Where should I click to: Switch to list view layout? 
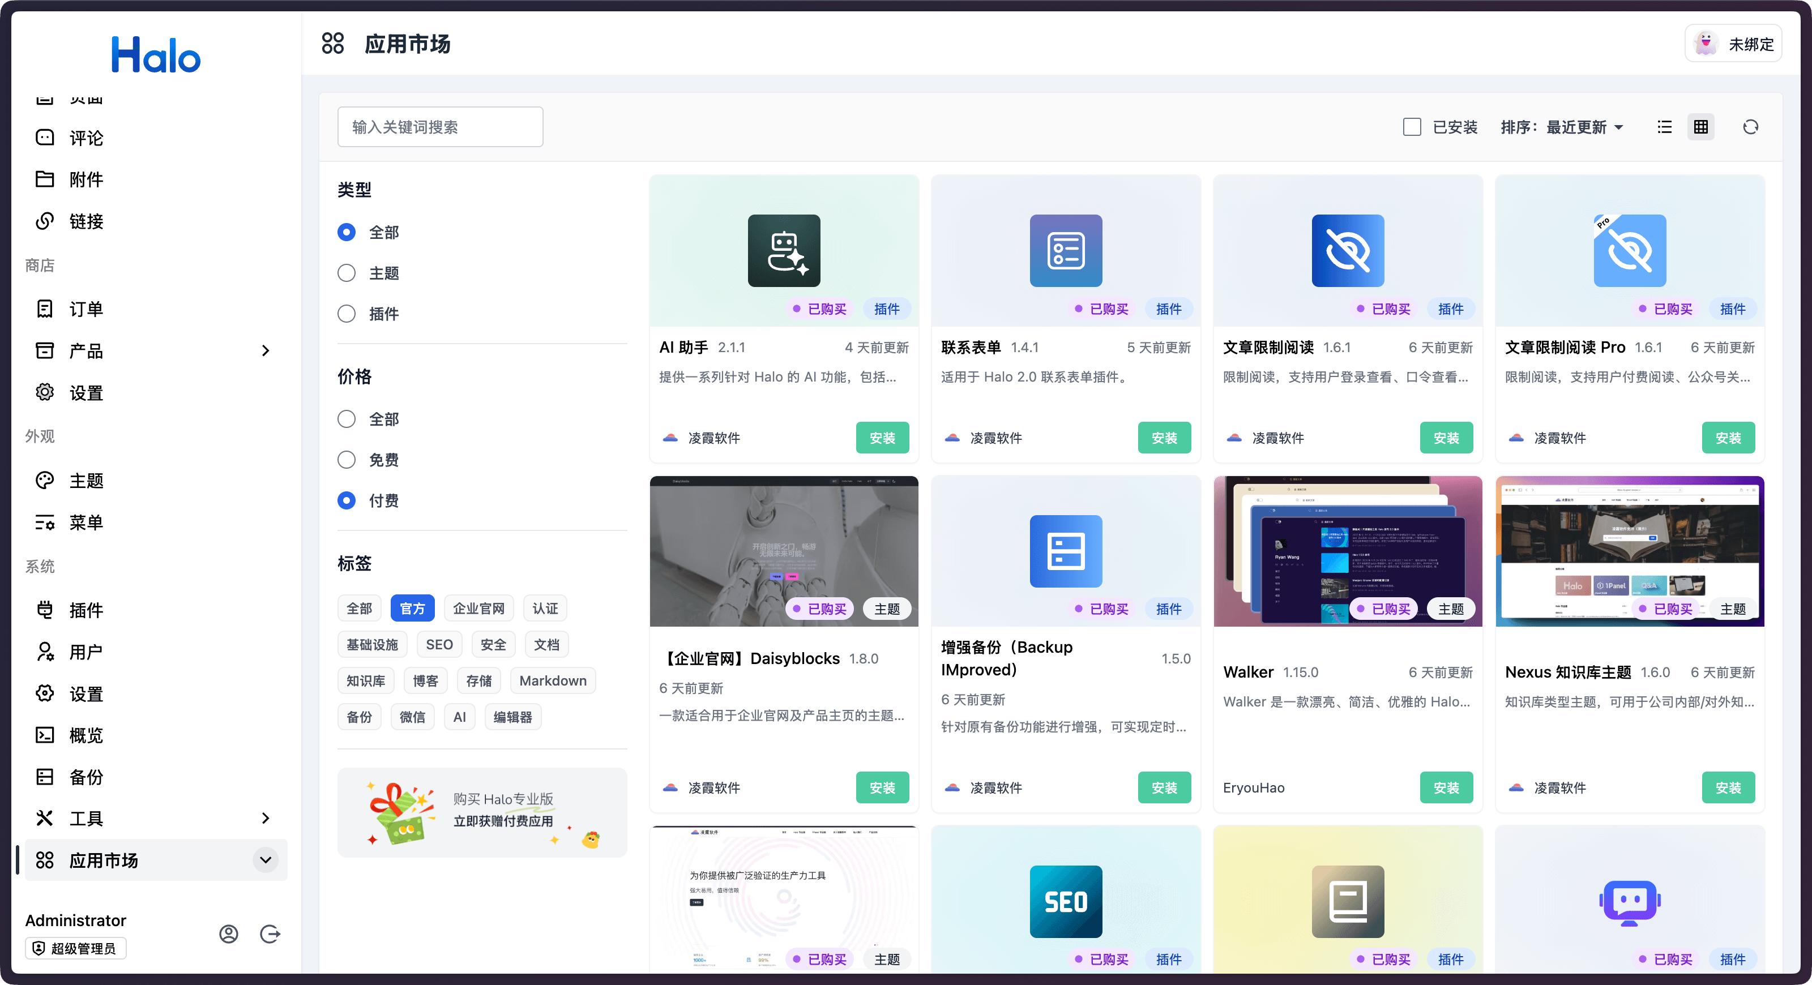click(1664, 127)
